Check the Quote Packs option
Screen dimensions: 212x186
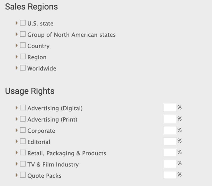tap(23, 175)
